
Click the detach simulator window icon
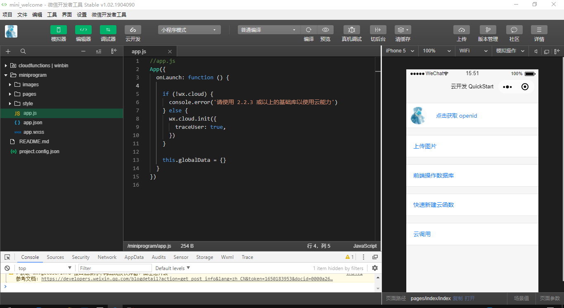[x=546, y=52]
